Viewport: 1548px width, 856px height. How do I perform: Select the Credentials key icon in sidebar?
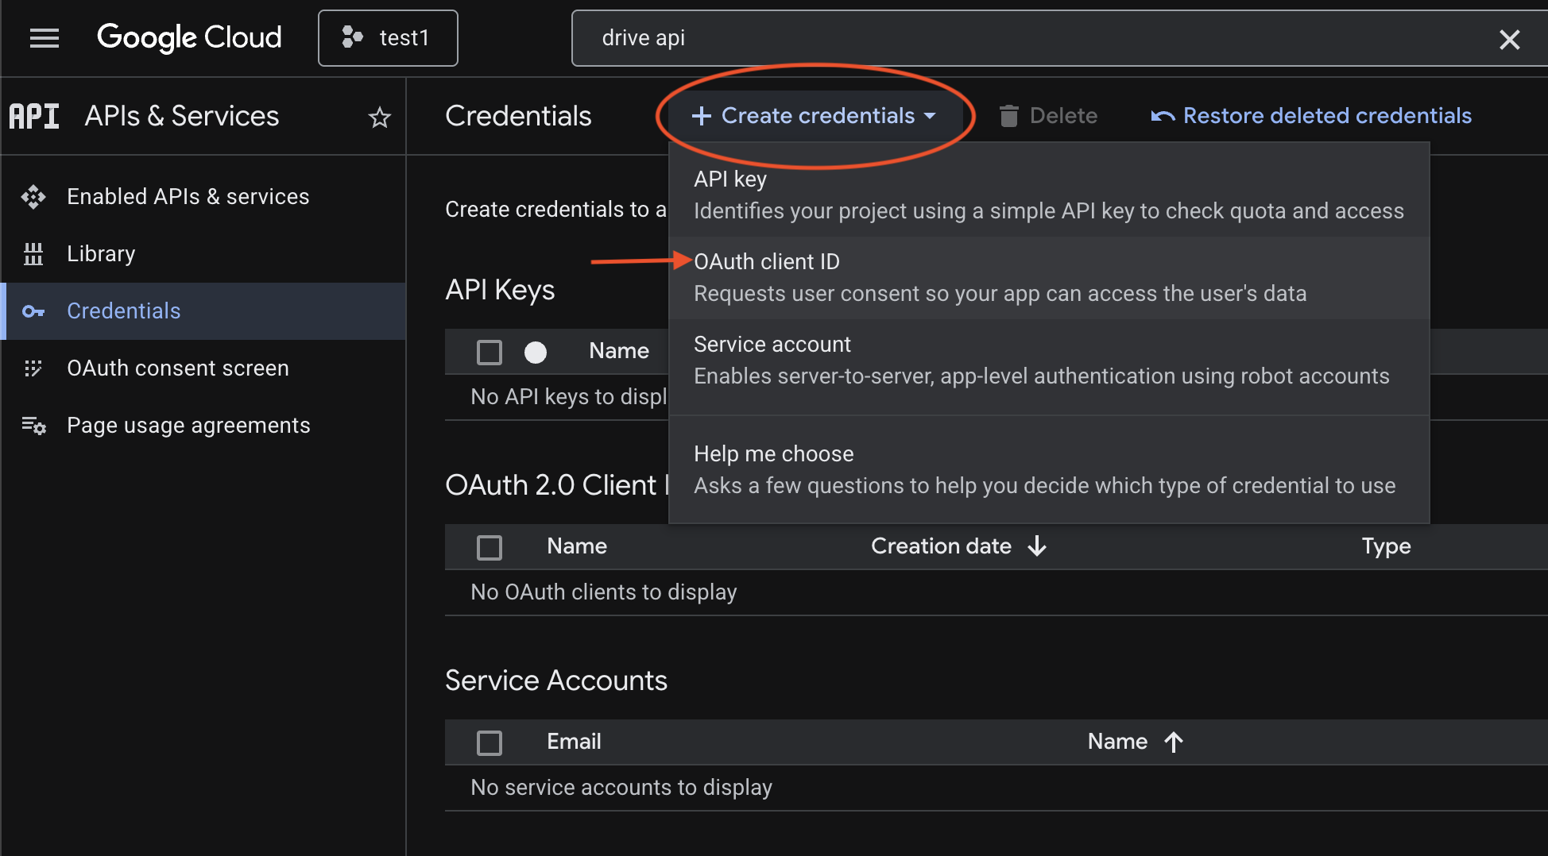[x=33, y=311]
